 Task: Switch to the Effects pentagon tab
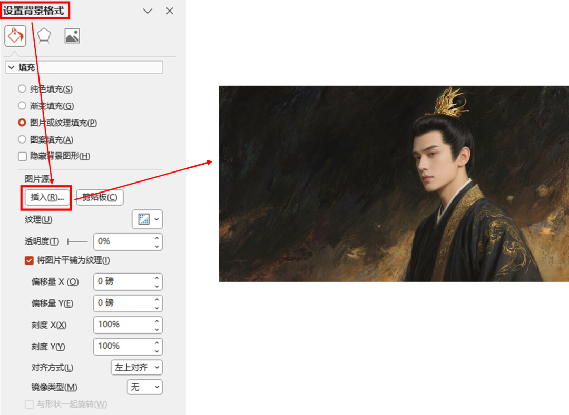44,36
